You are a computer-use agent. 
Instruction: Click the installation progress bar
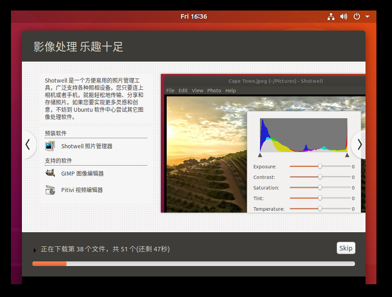(194, 264)
